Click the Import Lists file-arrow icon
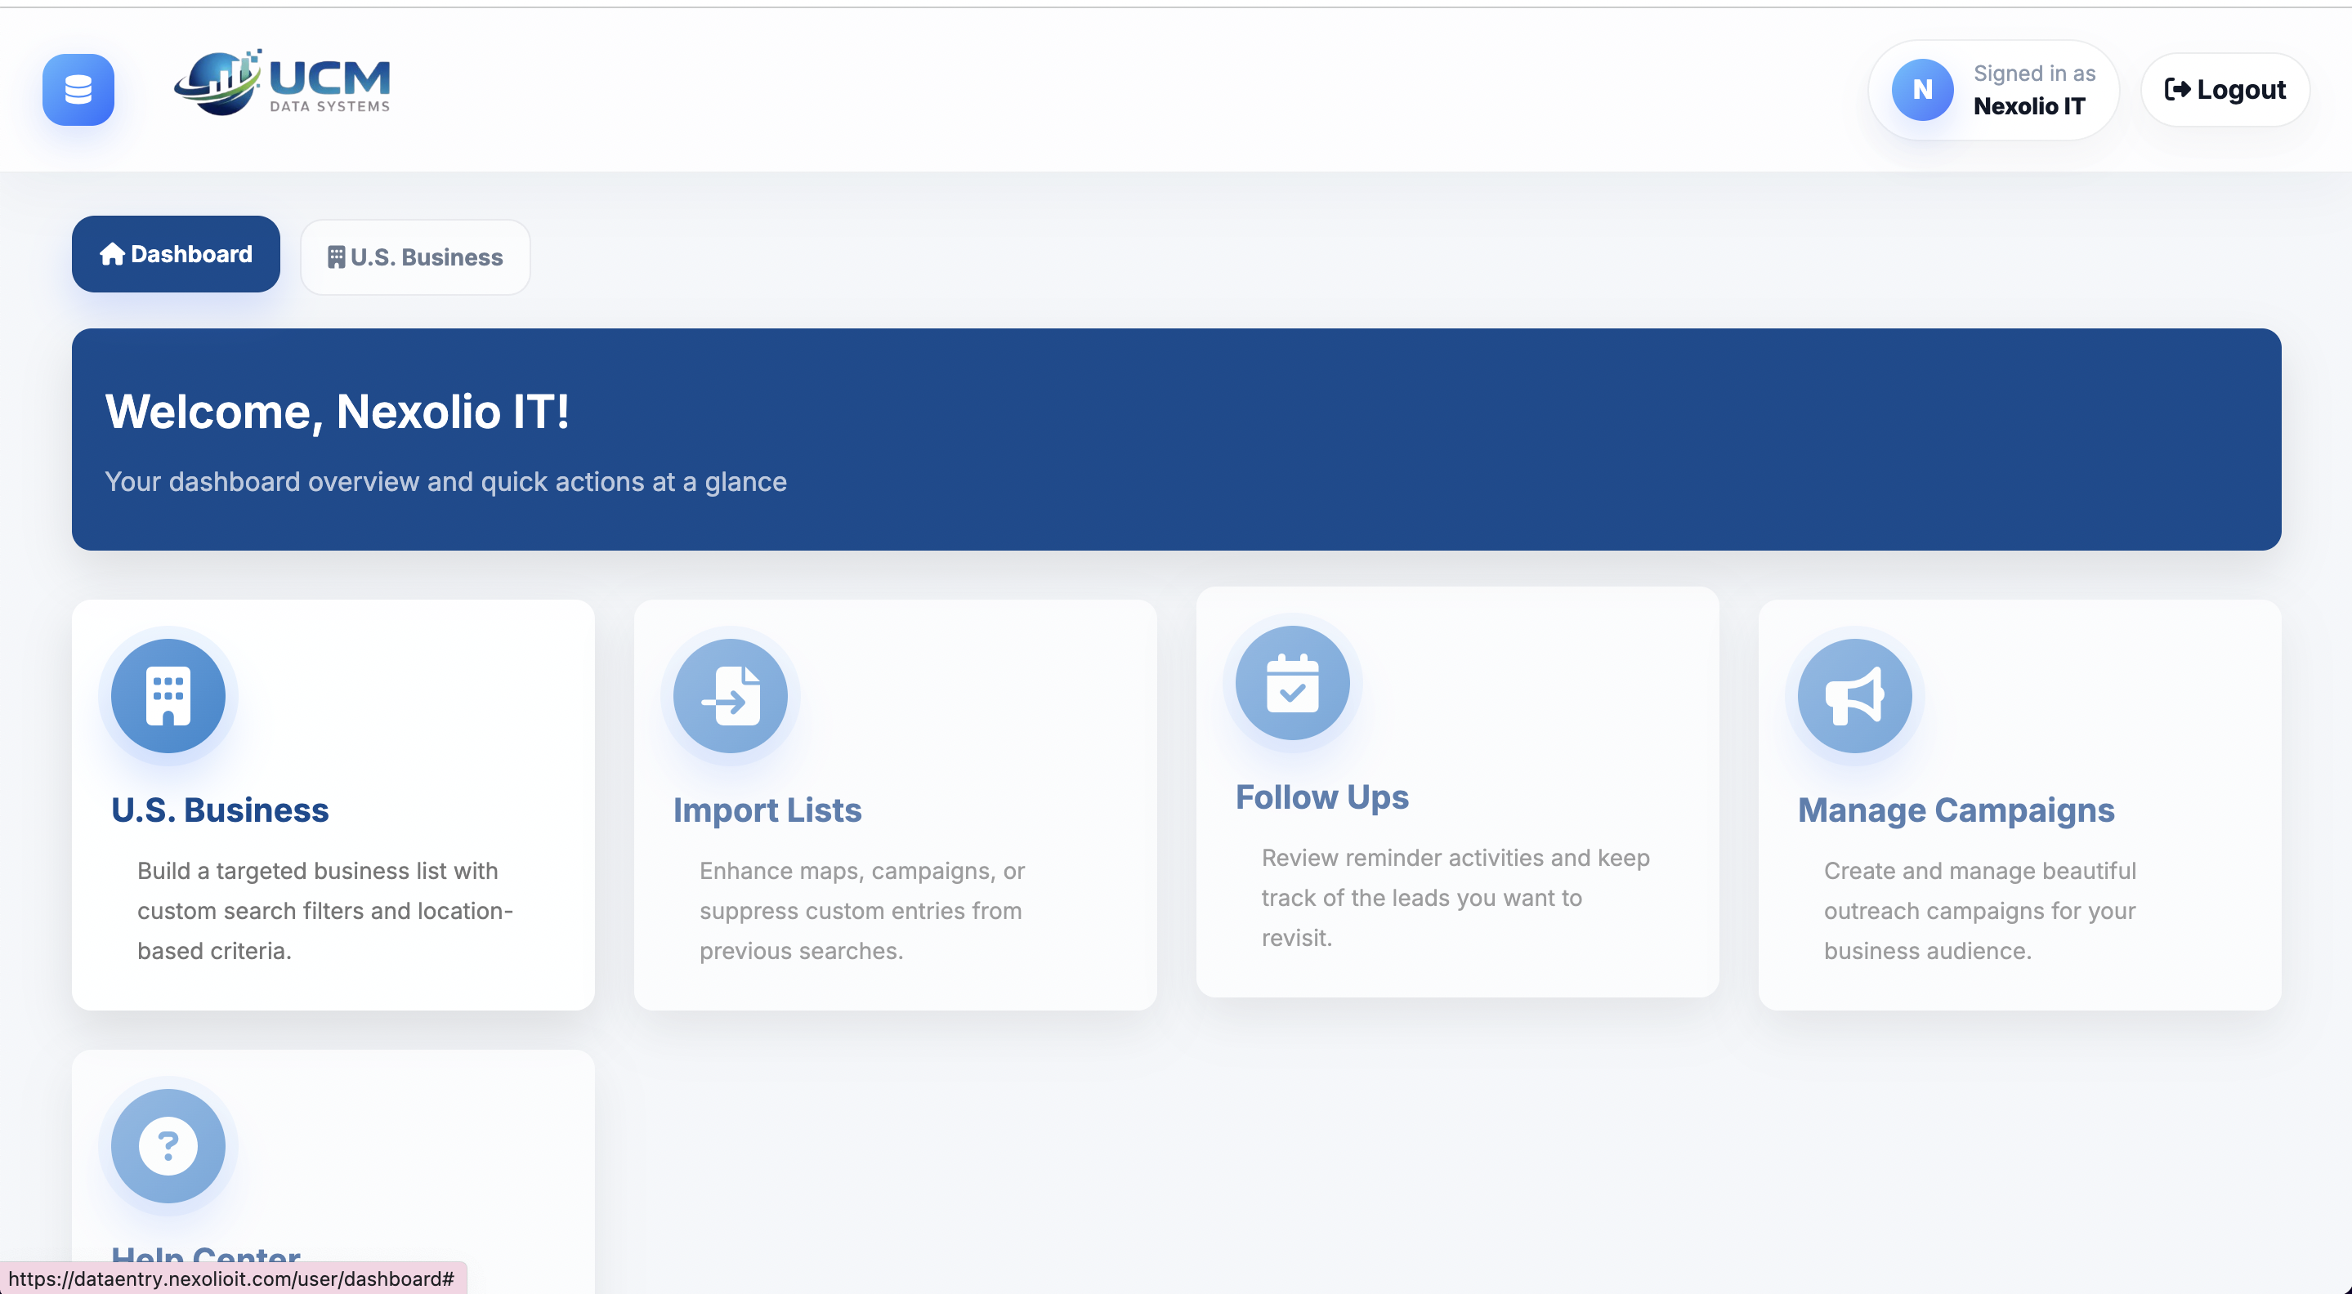The width and height of the screenshot is (2352, 1294). point(731,696)
